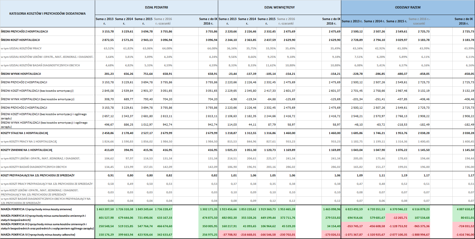Click the cell with value 2 573,35

tap(124, 40)
